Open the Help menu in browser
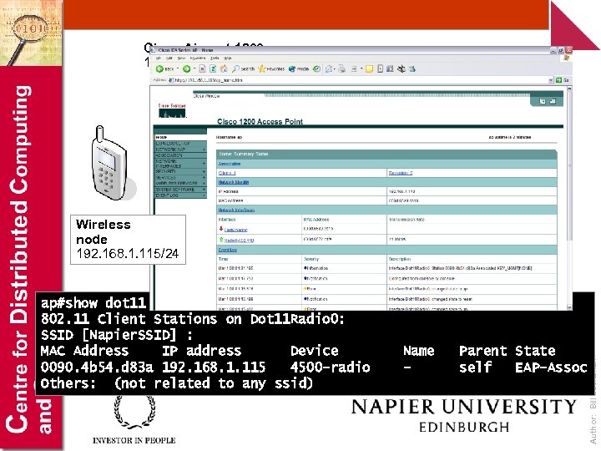Image resolution: width=601 pixels, height=451 pixels. [228, 58]
